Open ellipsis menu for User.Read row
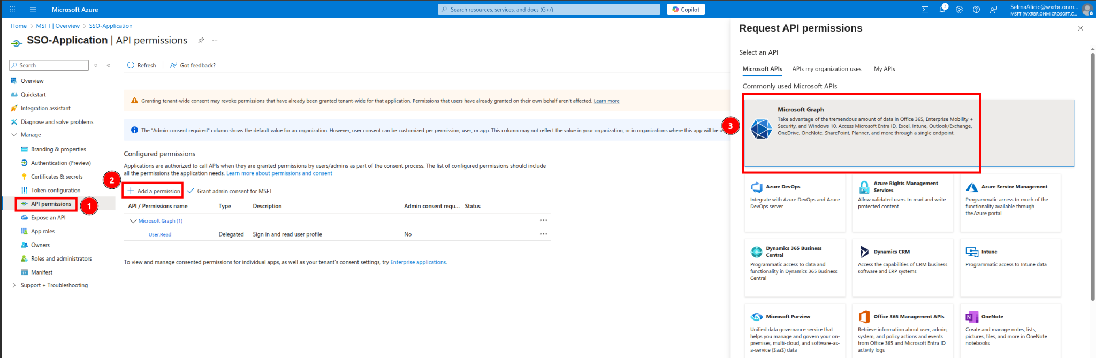1096x358 pixels. pyautogui.click(x=543, y=234)
